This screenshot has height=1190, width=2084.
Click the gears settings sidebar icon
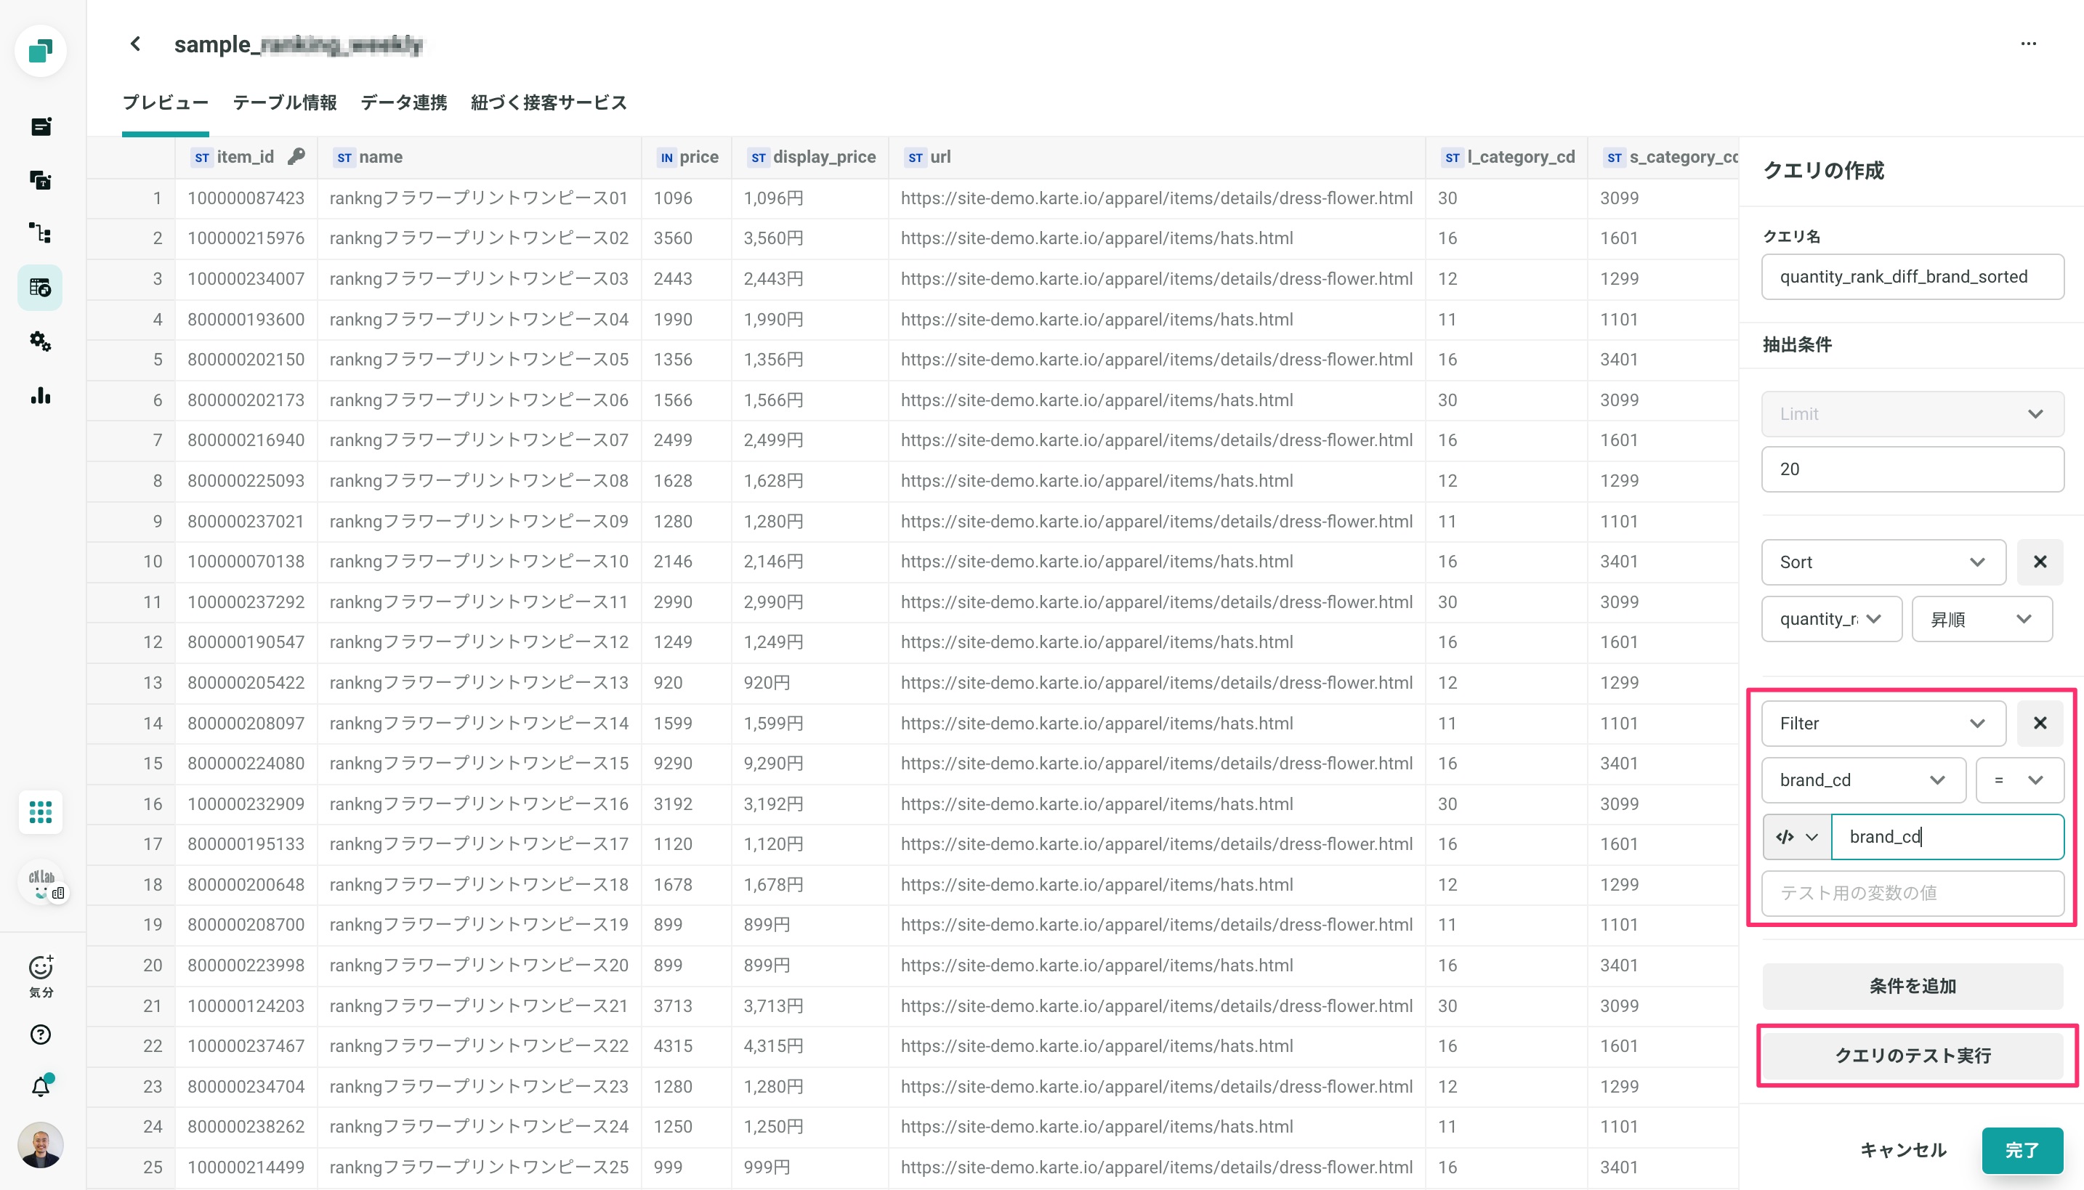tap(40, 341)
